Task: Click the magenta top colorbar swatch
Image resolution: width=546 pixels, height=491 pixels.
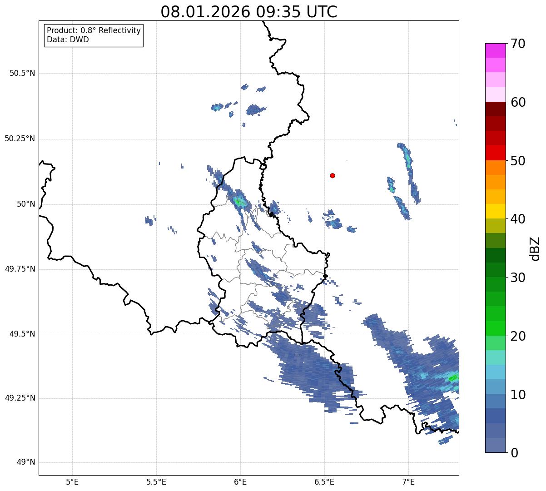Action: click(x=496, y=50)
